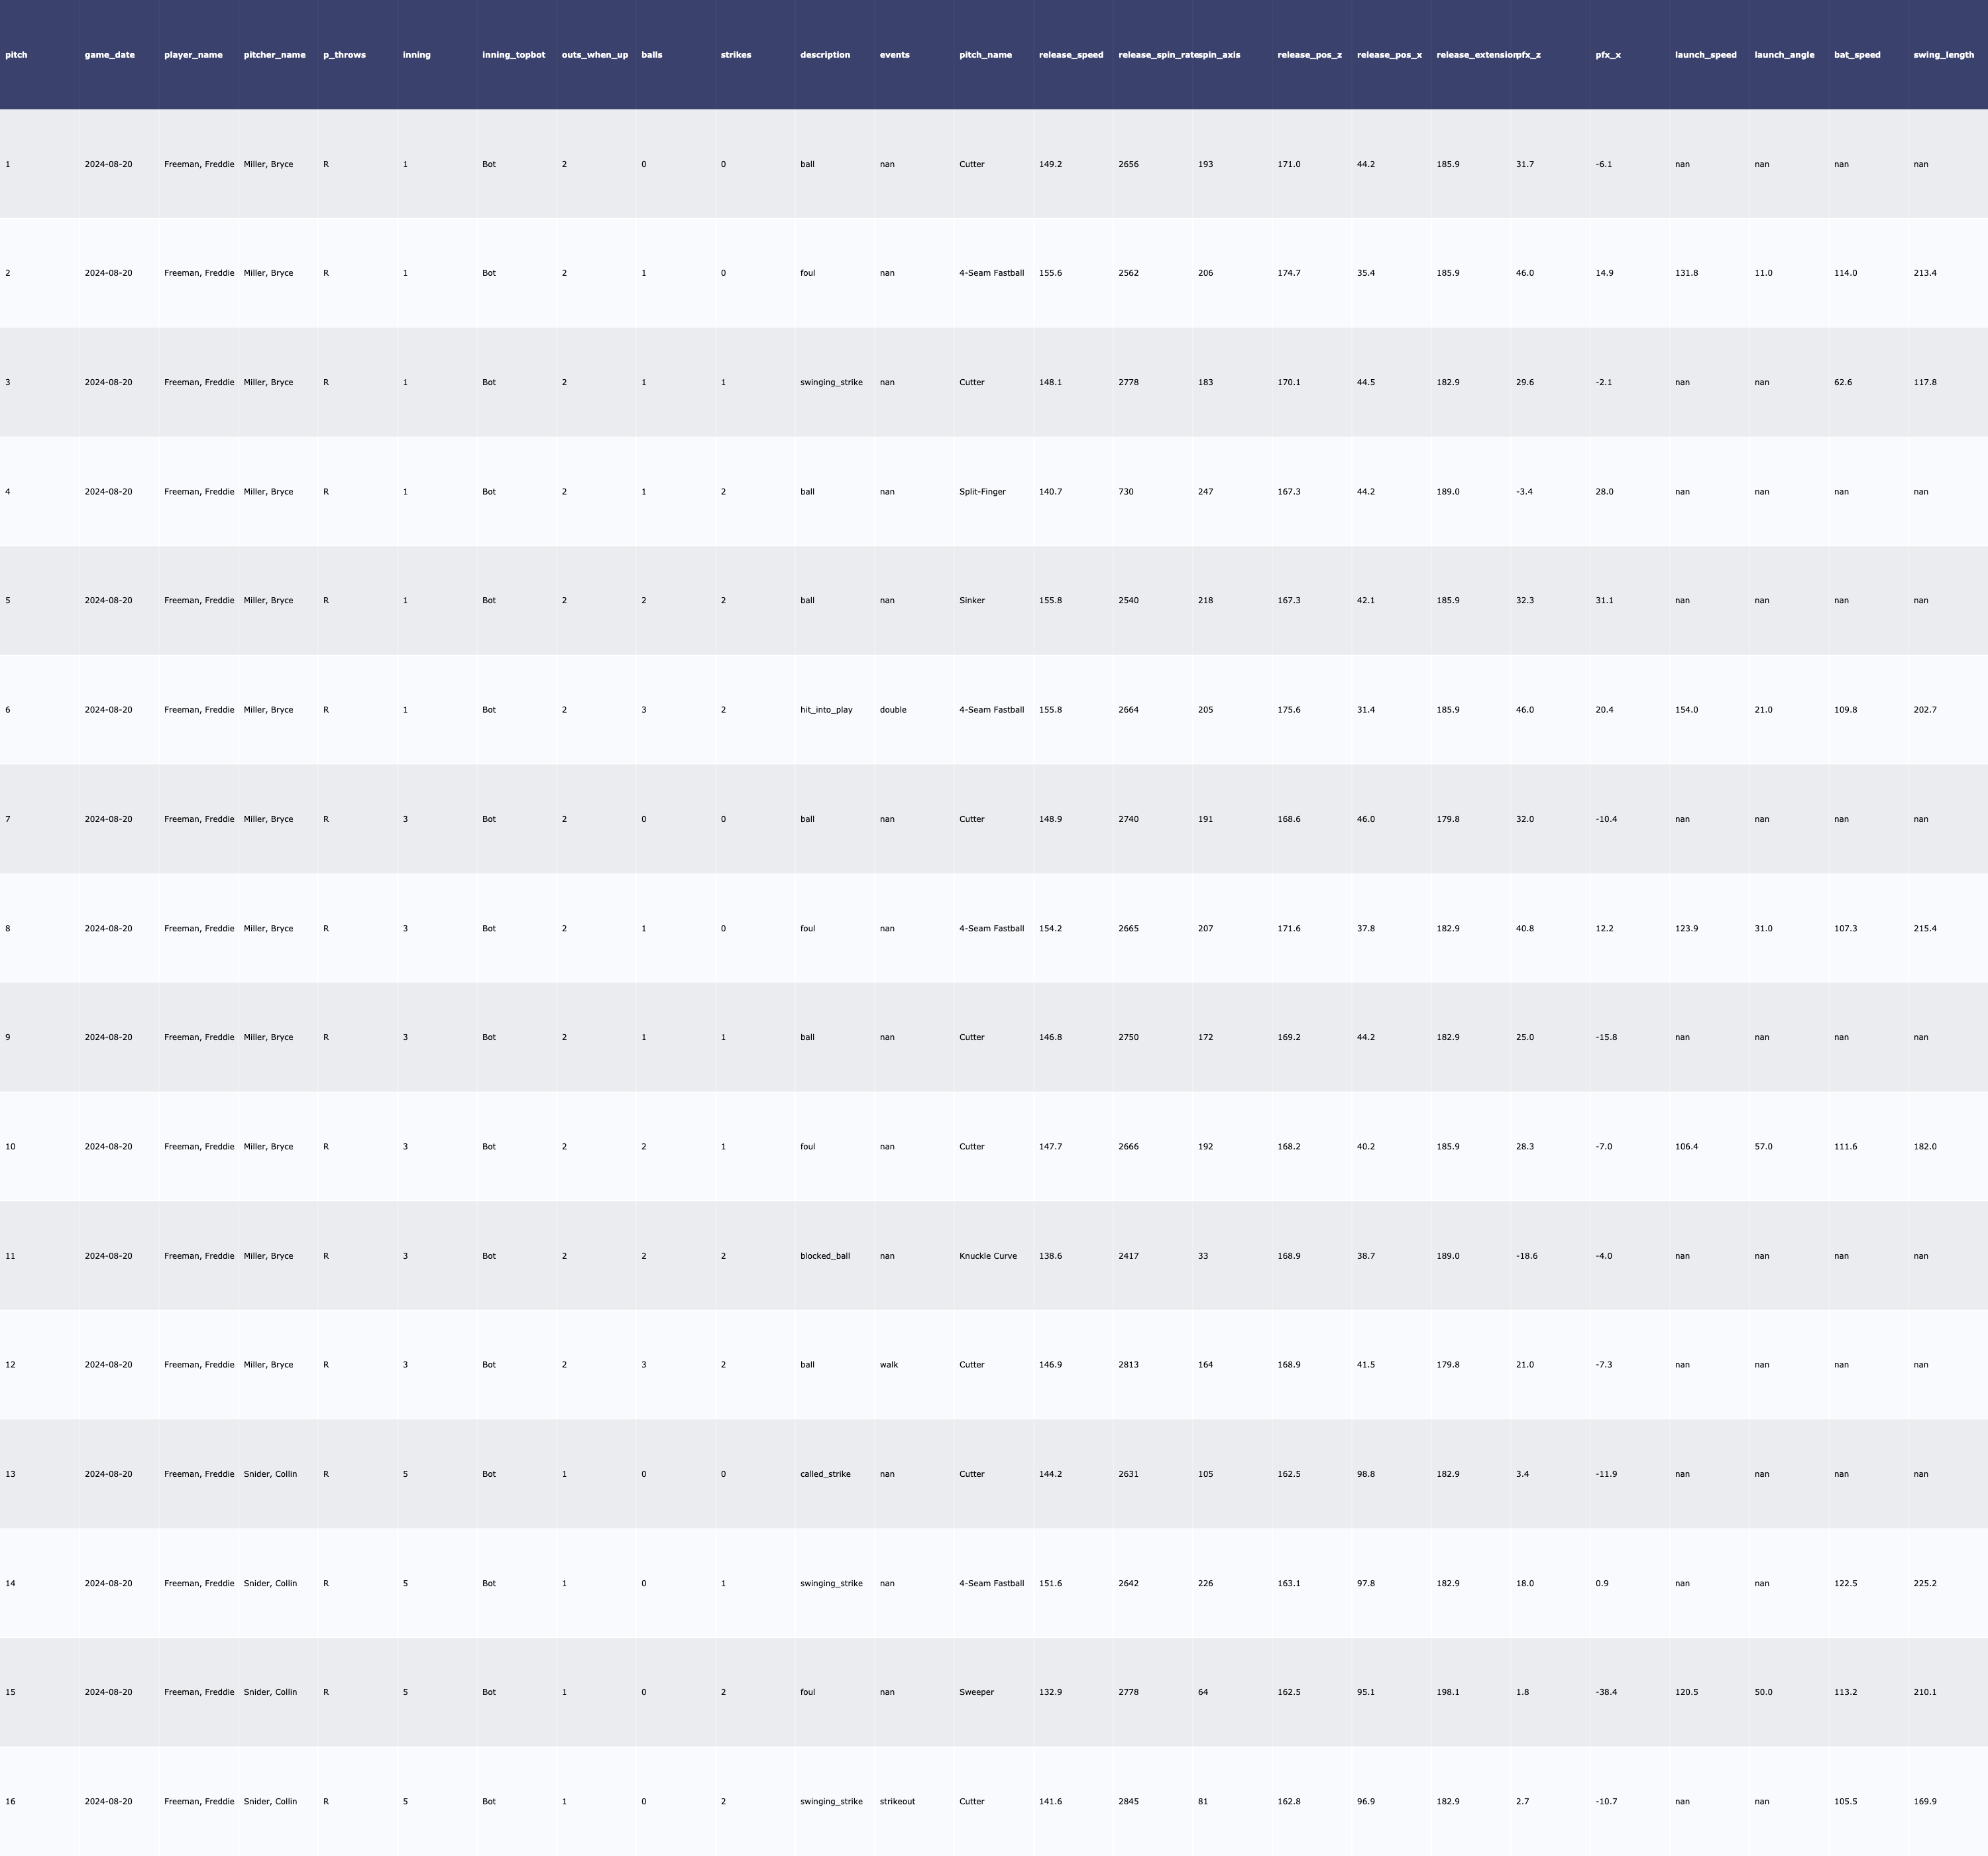Click the pitch column header

[x=17, y=55]
